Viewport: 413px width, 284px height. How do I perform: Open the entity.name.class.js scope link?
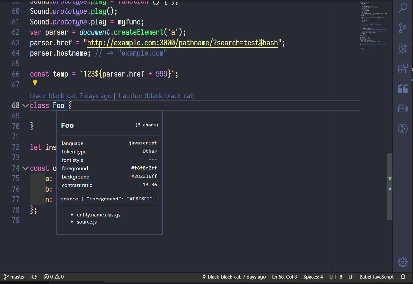99,215
